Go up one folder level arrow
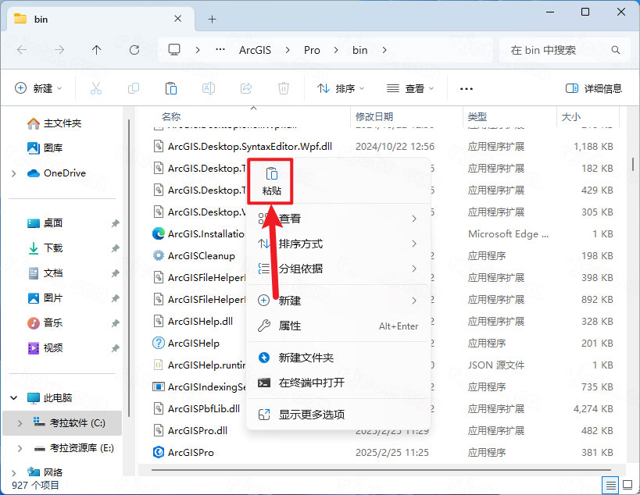The image size is (640, 495). [96, 50]
